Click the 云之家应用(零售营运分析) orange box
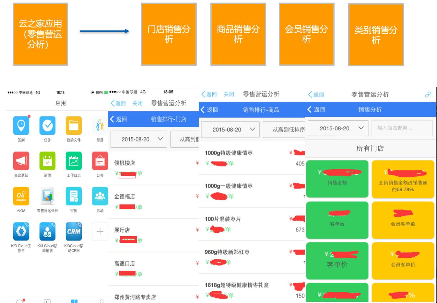This screenshot has width=437, height=303. [x=40, y=34]
